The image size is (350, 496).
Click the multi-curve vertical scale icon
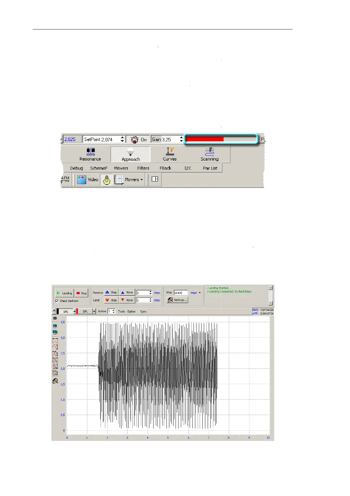point(55,366)
